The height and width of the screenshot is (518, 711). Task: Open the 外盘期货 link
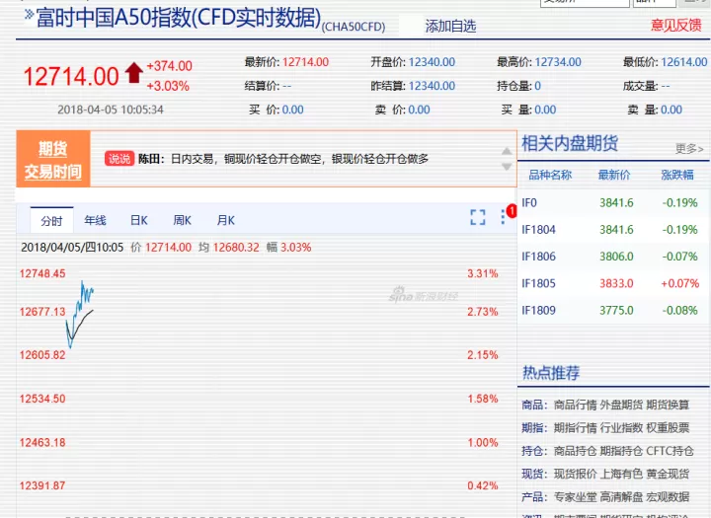[621, 405]
